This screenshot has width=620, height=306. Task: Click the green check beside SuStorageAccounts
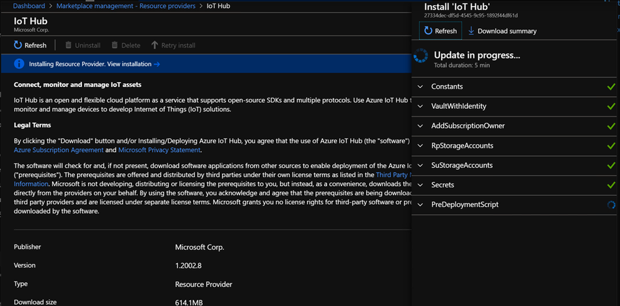611,165
